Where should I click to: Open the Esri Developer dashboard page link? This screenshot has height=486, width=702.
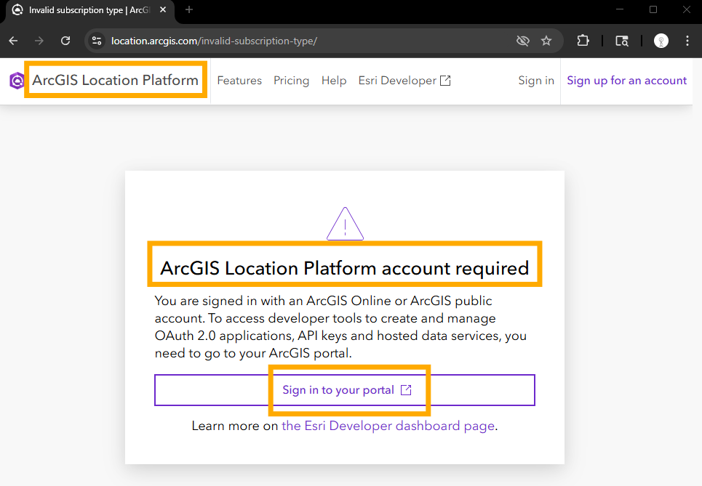[x=388, y=426]
